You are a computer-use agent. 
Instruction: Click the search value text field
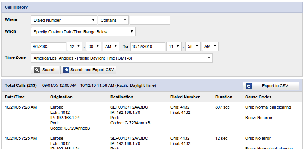coord(150,20)
